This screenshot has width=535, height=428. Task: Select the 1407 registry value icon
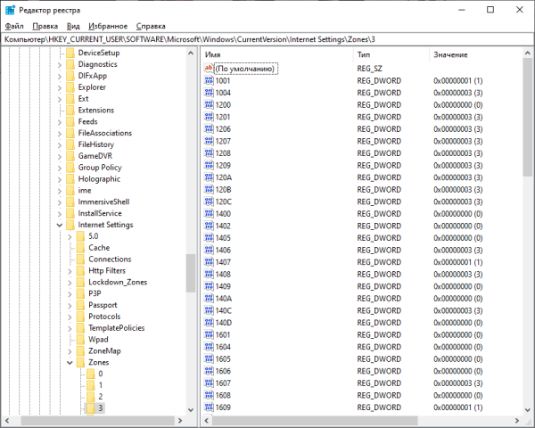point(209,262)
